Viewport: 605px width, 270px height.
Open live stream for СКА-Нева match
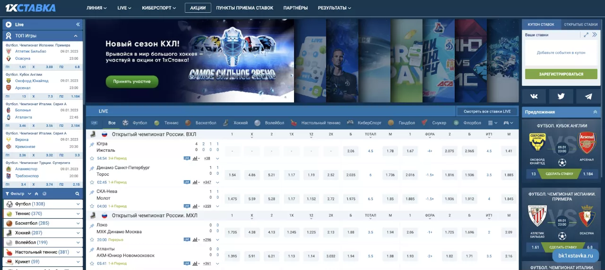[x=187, y=206]
